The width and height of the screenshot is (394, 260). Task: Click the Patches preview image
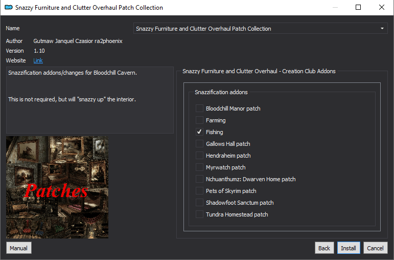(57, 187)
